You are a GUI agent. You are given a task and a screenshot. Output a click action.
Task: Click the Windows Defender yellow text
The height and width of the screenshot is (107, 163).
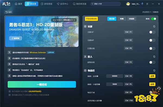[38, 52]
